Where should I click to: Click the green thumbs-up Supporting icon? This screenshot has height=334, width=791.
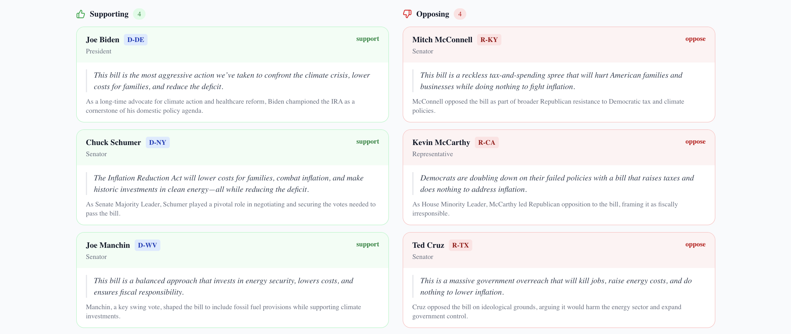pyautogui.click(x=80, y=14)
